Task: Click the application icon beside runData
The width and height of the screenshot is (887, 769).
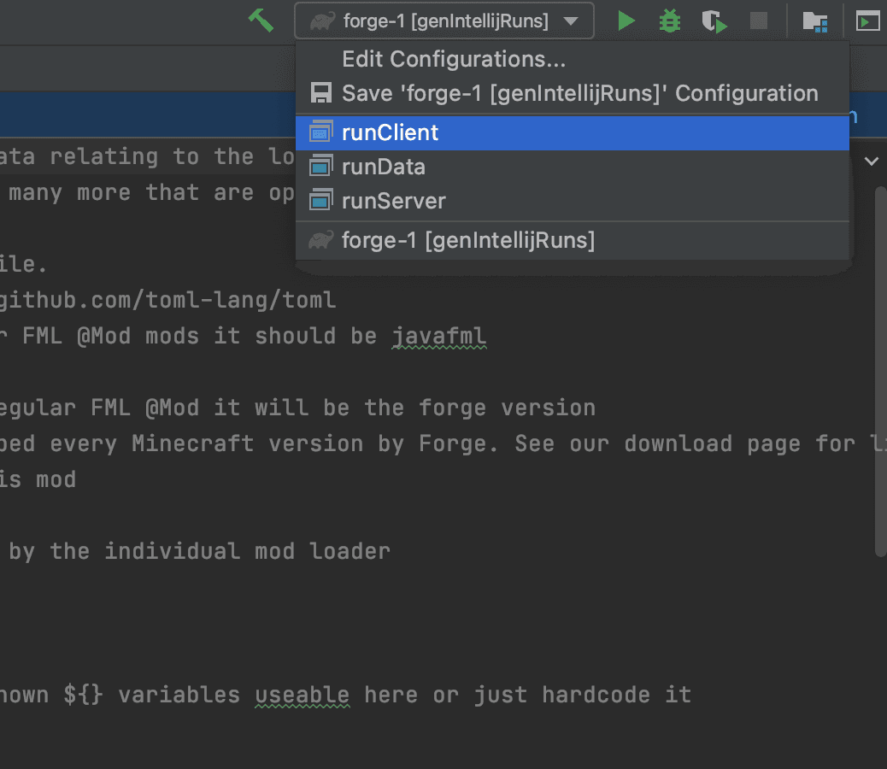Action: pyautogui.click(x=320, y=166)
